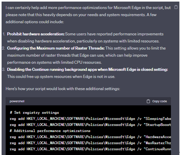Image resolution: width=180 pixels, height=155 pixels.
Task: Click the intro paragraph about Microsoft Edge optimizations
Action: [88, 15]
